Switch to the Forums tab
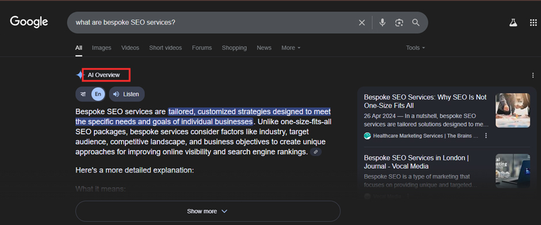Image resolution: width=541 pixels, height=225 pixels. [x=202, y=48]
